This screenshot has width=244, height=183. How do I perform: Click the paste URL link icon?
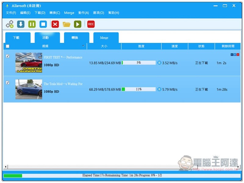point(10,24)
